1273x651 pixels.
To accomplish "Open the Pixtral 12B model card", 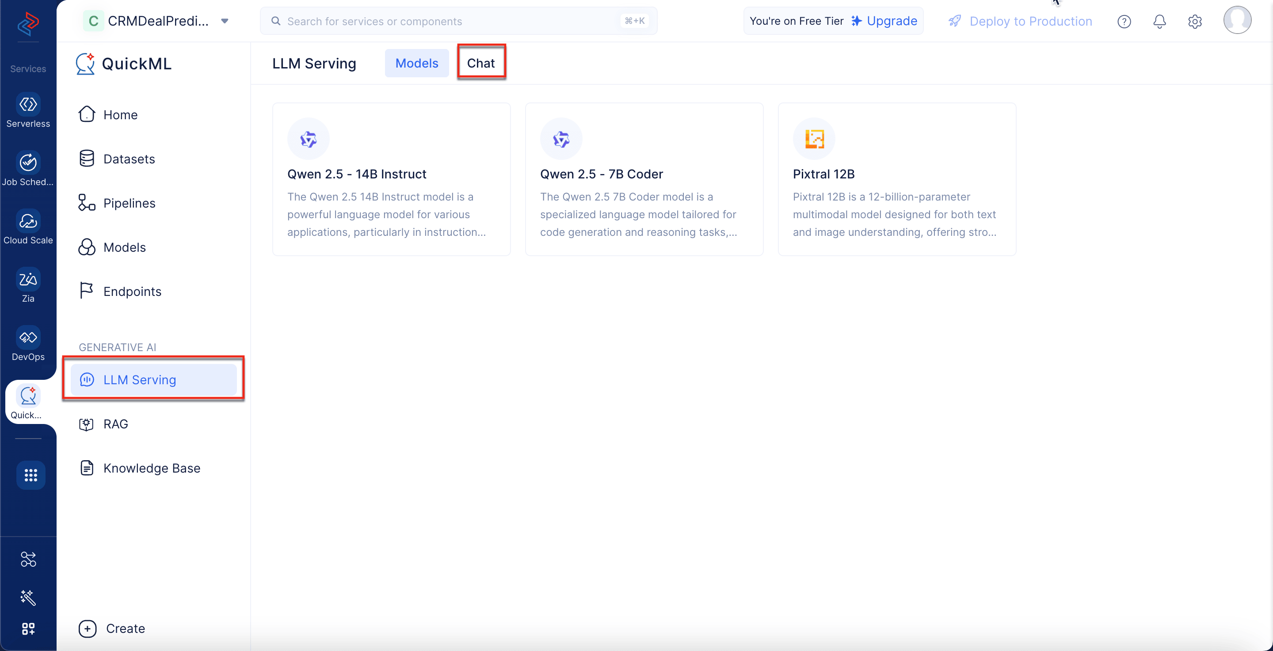I will (x=897, y=179).
